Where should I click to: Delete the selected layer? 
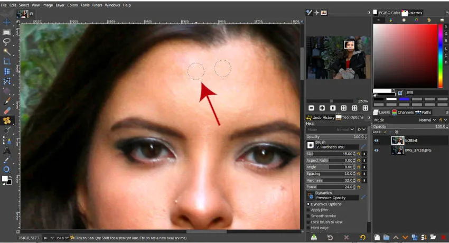tap(443, 238)
